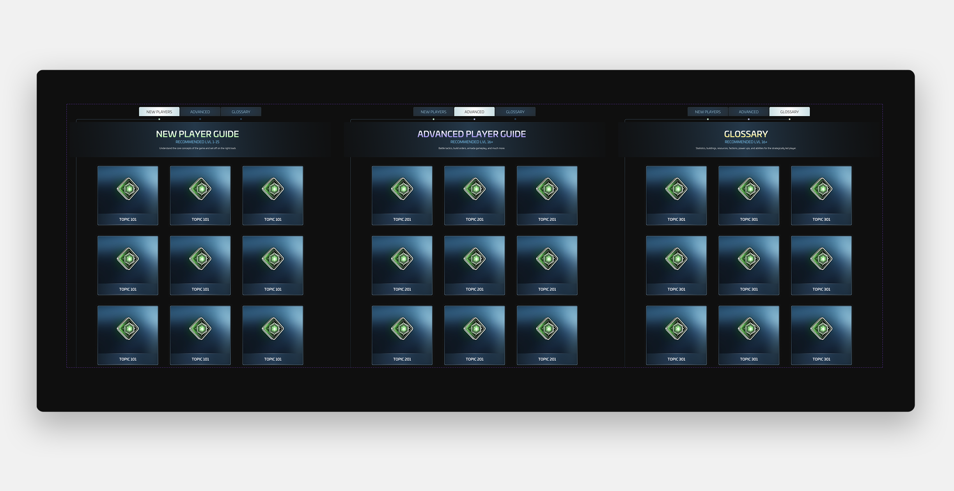The width and height of the screenshot is (954, 491).
Task: Click the Advanced Player Guide heading text
Action: pos(472,134)
